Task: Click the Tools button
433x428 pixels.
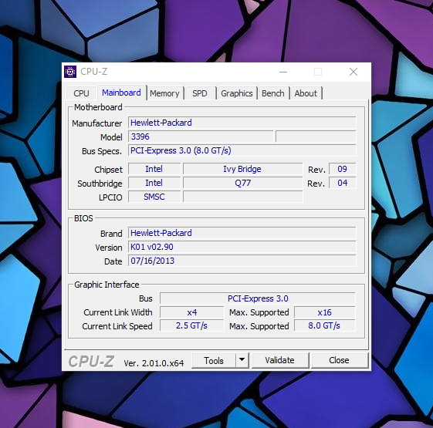Action: click(x=214, y=360)
